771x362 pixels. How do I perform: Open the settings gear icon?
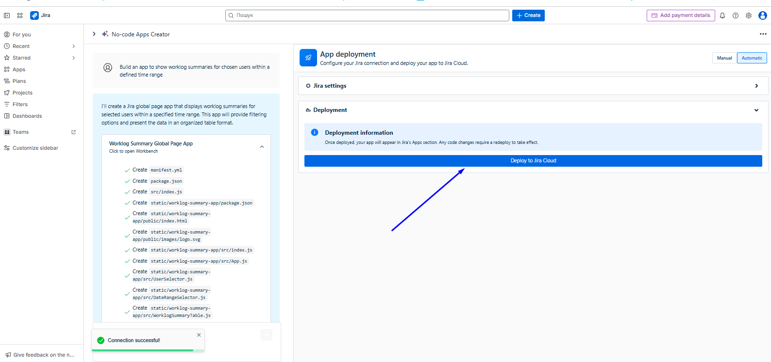coord(749,16)
